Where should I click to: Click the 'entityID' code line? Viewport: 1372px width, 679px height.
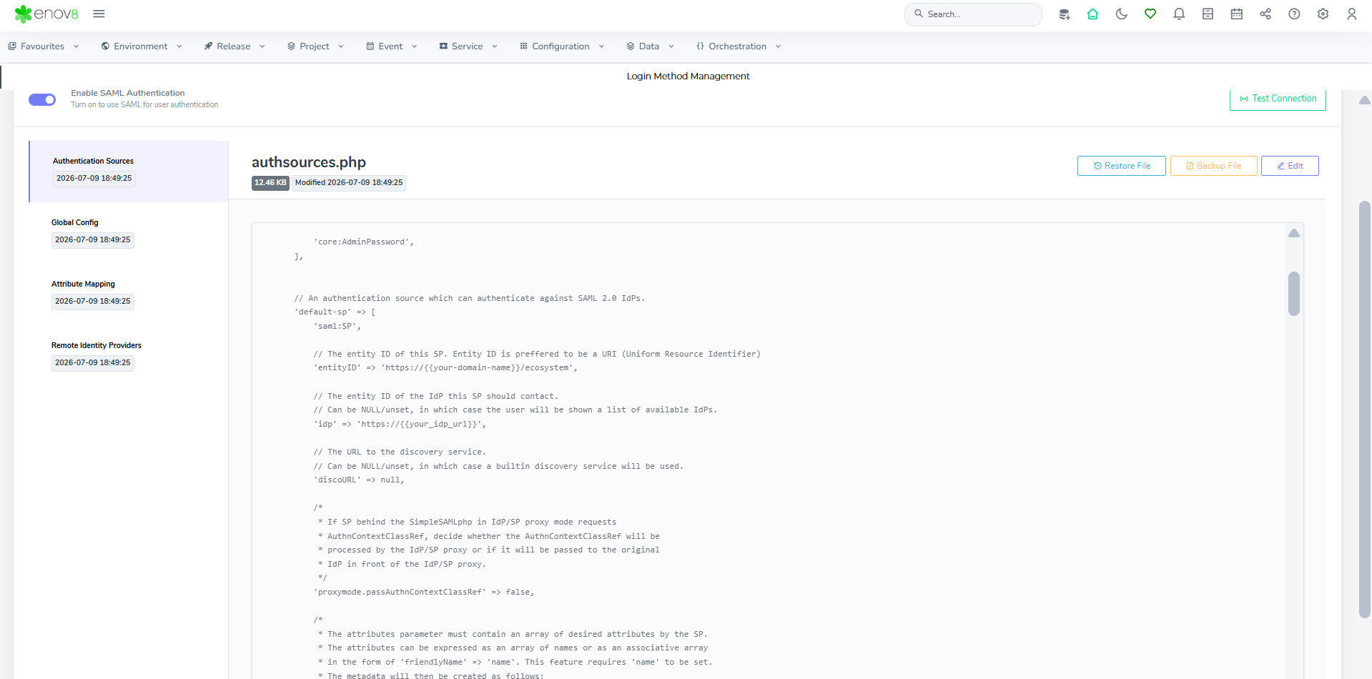coord(445,368)
